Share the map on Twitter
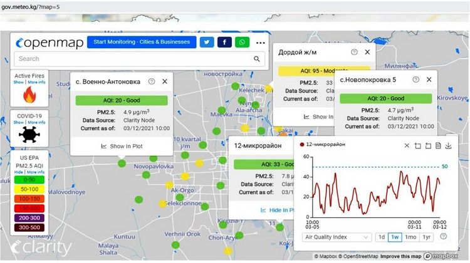The width and height of the screenshot is (470, 263). pos(207,43)
